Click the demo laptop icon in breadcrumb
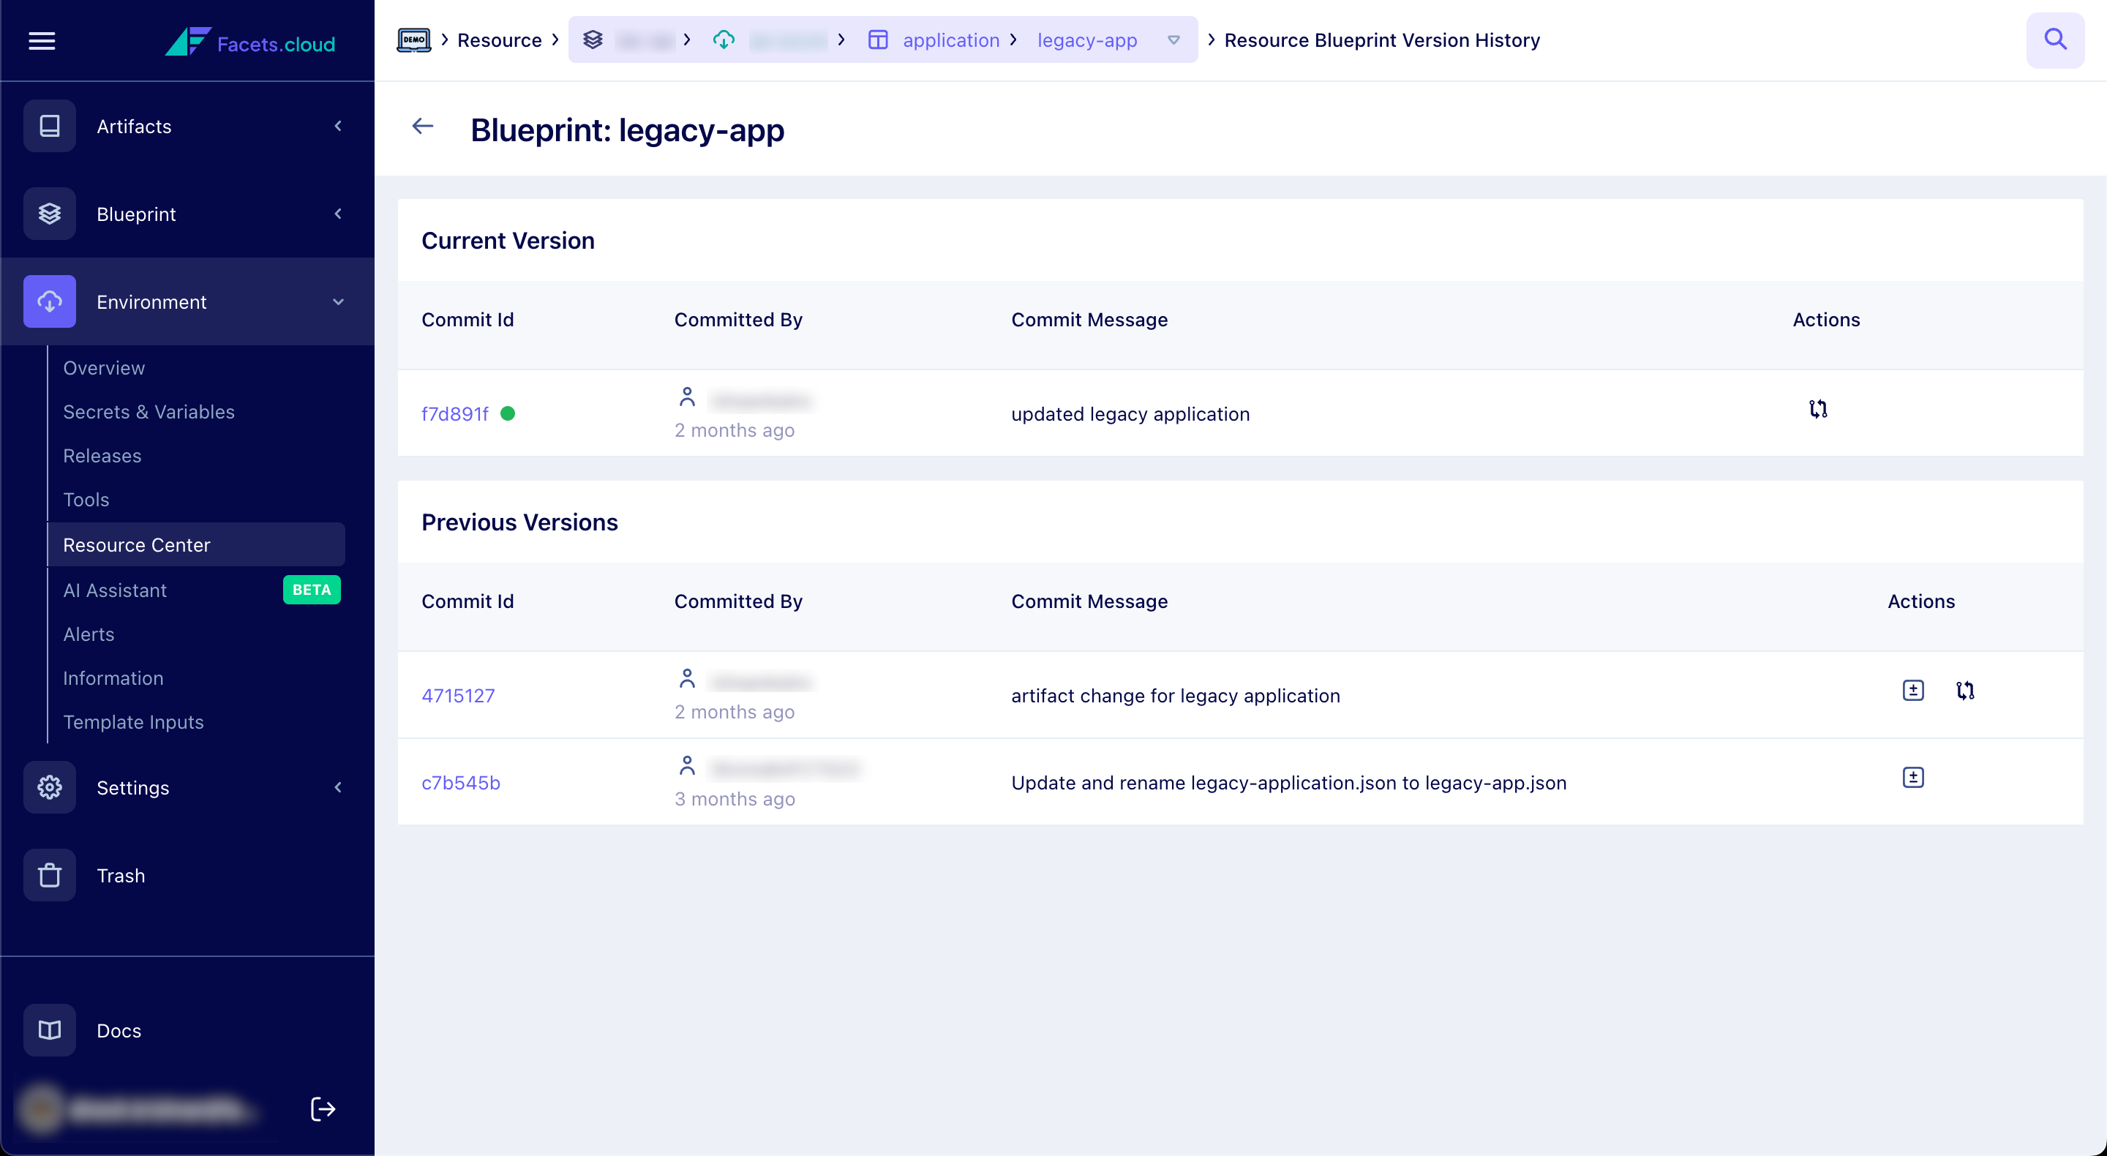Image resolution: width=2107 pixels, height=1156 pixels. (x=414, y=40)
